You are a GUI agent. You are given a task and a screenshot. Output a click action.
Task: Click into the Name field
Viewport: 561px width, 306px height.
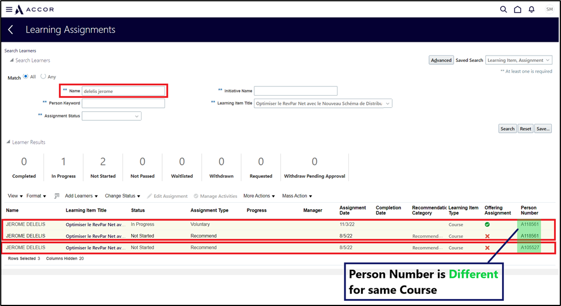point(123,91)
